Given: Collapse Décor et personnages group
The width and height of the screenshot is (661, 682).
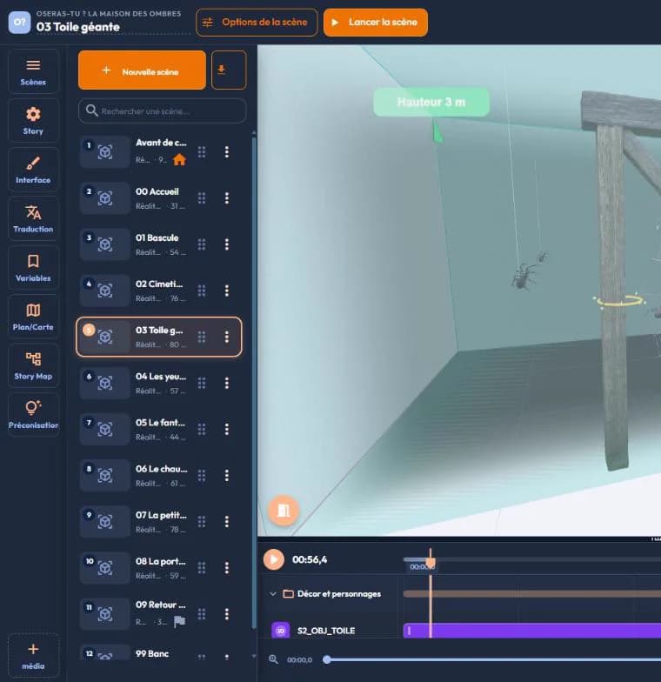Looking at the screenshot, I should 273,593.
